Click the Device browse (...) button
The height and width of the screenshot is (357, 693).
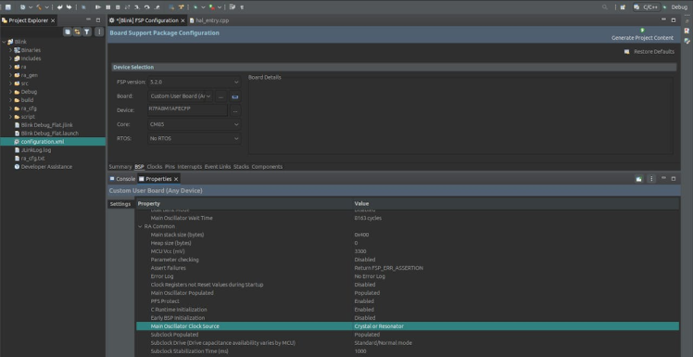235,110
